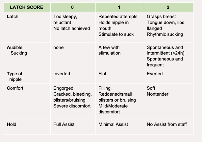Click 'A few with stimulation' text
202x142 pixels.
[110, 50]
